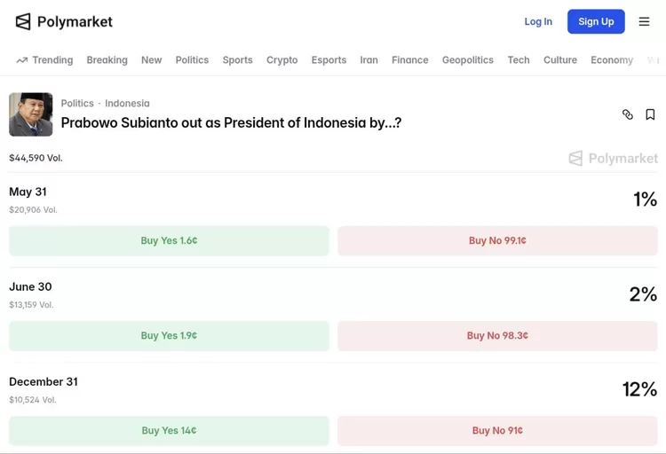
Task: Select the Tech tab
Action: tap(519, 60)
